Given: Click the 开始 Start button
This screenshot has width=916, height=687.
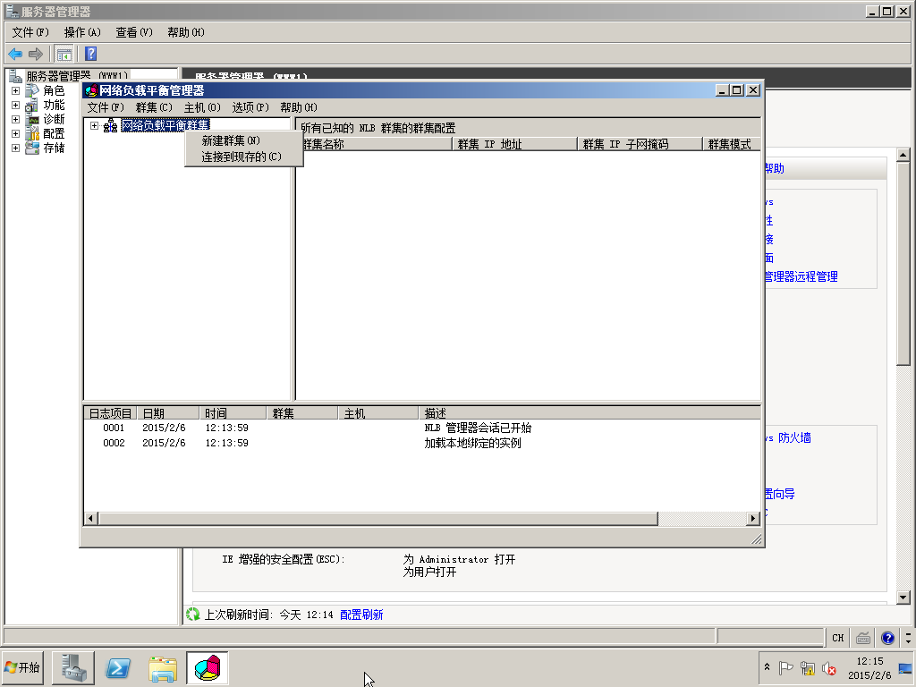Looking at the screenshot, I should [21, 667].
